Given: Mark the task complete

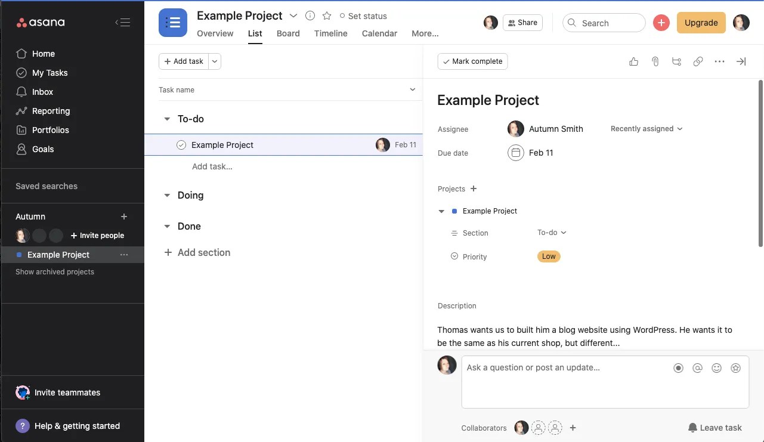Looking at the screenshot, I should [472, 61].
